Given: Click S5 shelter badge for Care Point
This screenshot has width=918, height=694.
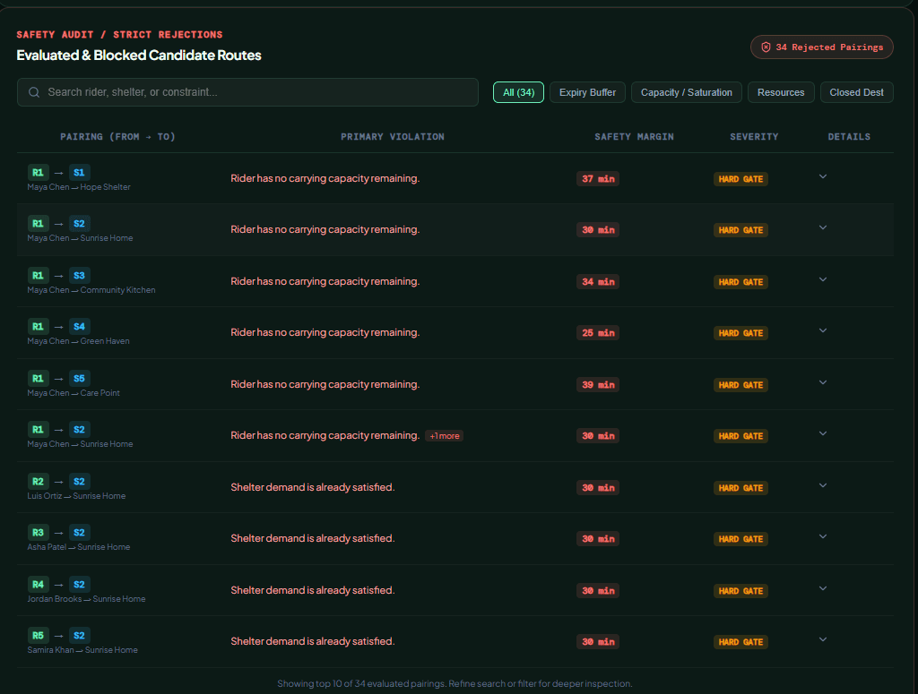Looking at the screenshot, I should point(79,378).
